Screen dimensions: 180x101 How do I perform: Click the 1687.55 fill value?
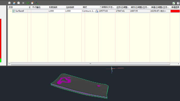click(x=134, y=11)
